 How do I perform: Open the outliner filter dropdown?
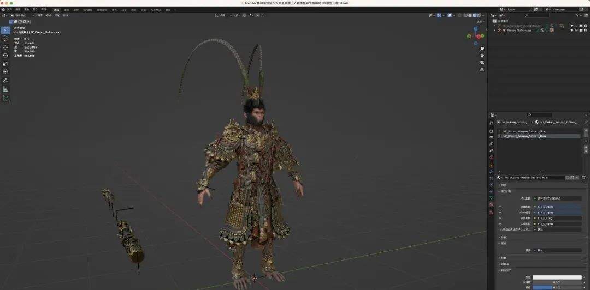tap(579, 15)
